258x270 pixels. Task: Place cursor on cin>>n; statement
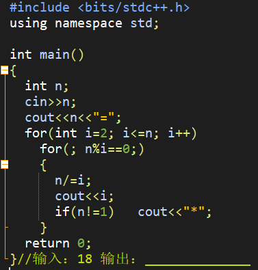(x=51, y=102)
